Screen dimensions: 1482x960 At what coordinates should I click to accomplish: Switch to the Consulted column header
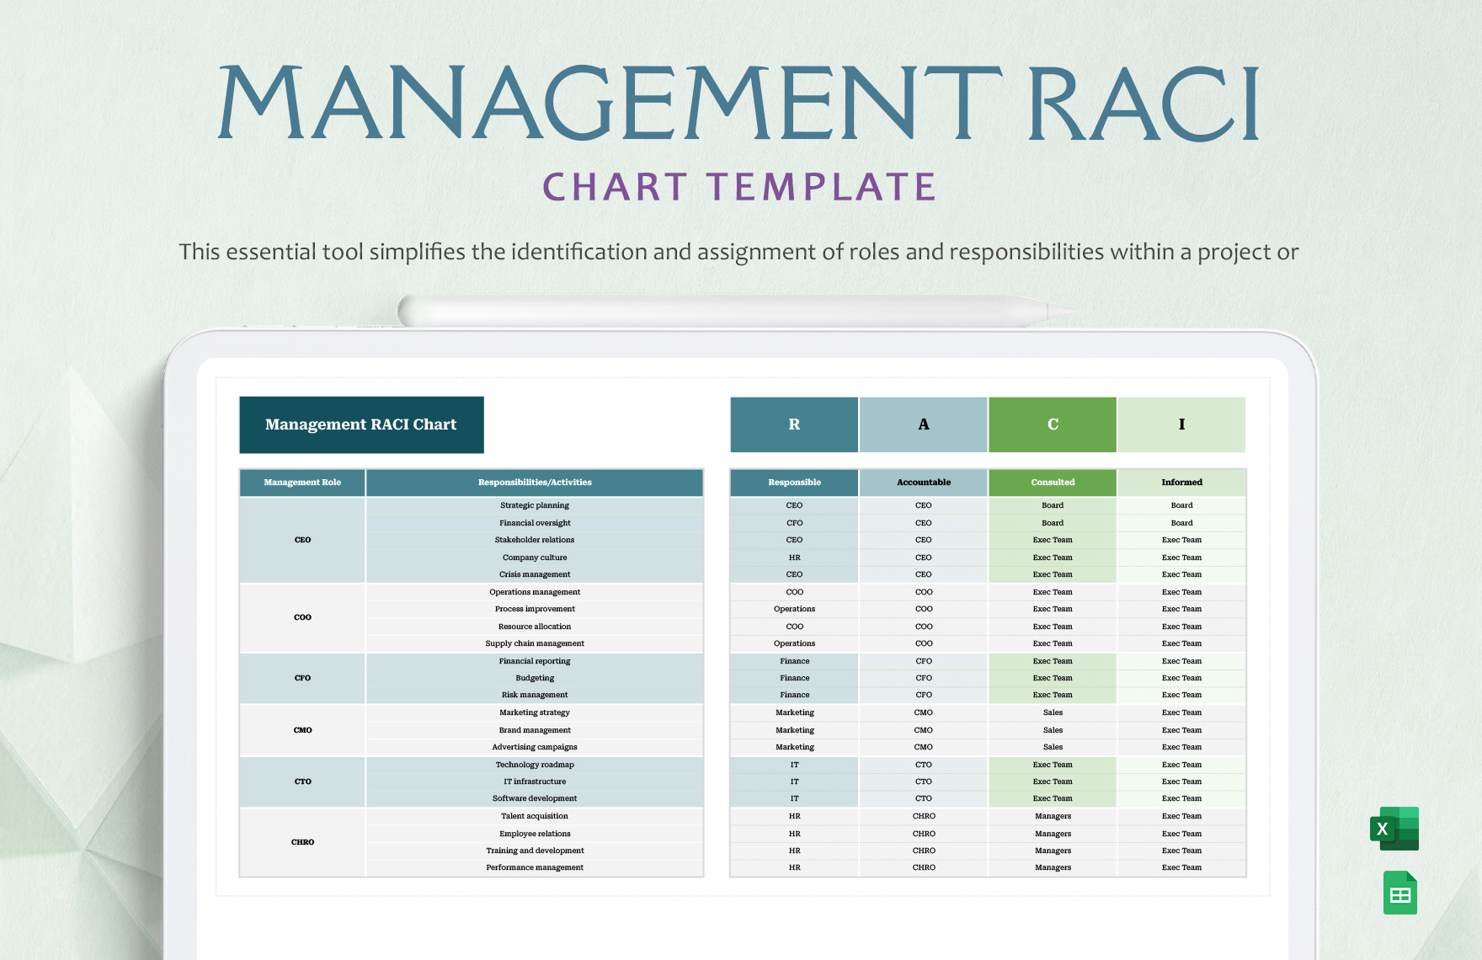[x=1053, y=483]
